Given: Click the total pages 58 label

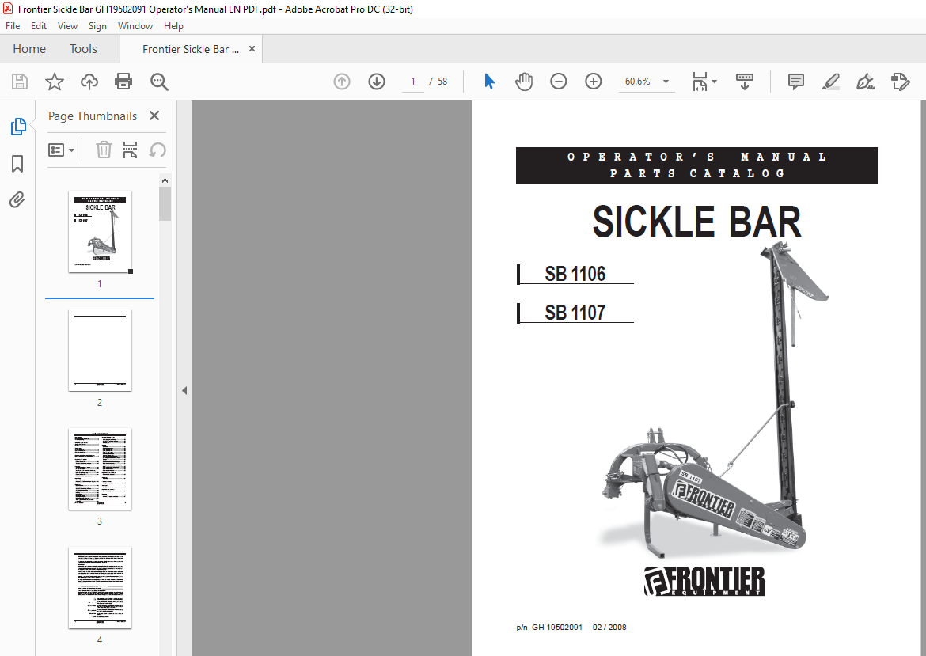Looking at the screenshot, I should tap(442, 82).
